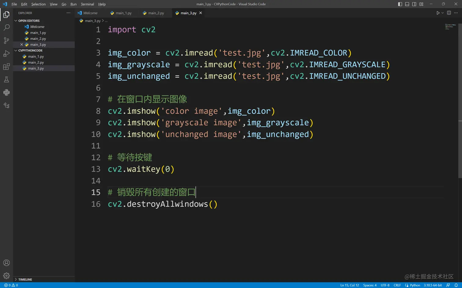The width and height of the screenshot is (462, 288).
Task: Click the EXPLORER sidebar title
Action: click(x=25, y=13)
